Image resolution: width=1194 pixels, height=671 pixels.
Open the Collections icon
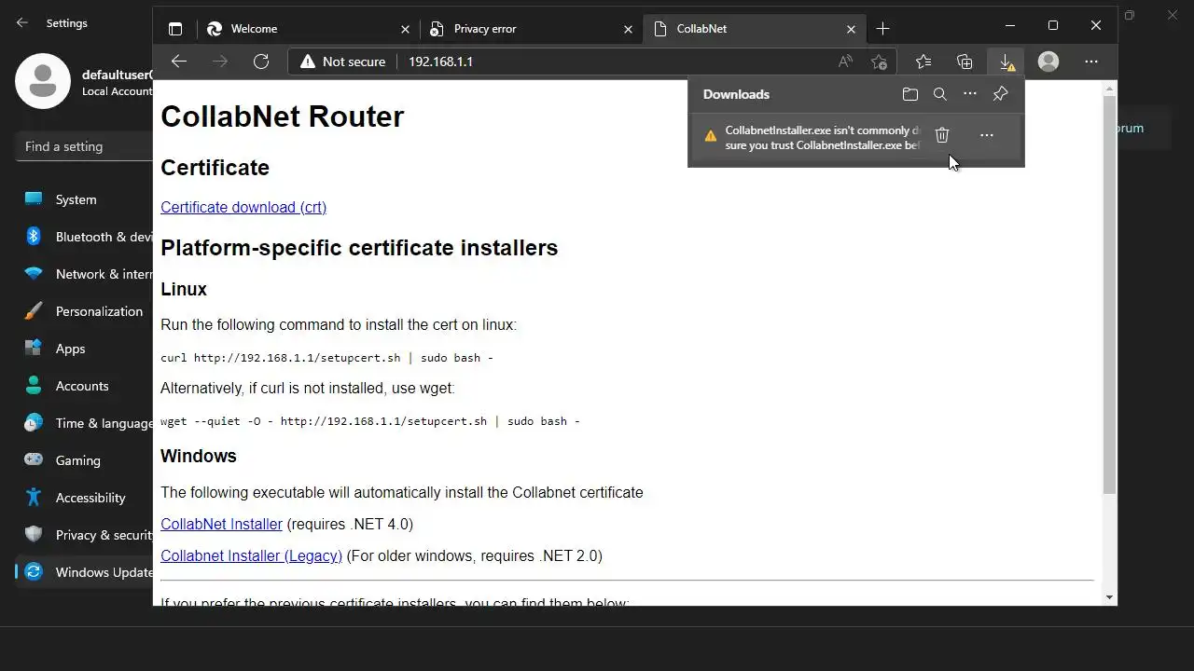click(x=965, y=62)
